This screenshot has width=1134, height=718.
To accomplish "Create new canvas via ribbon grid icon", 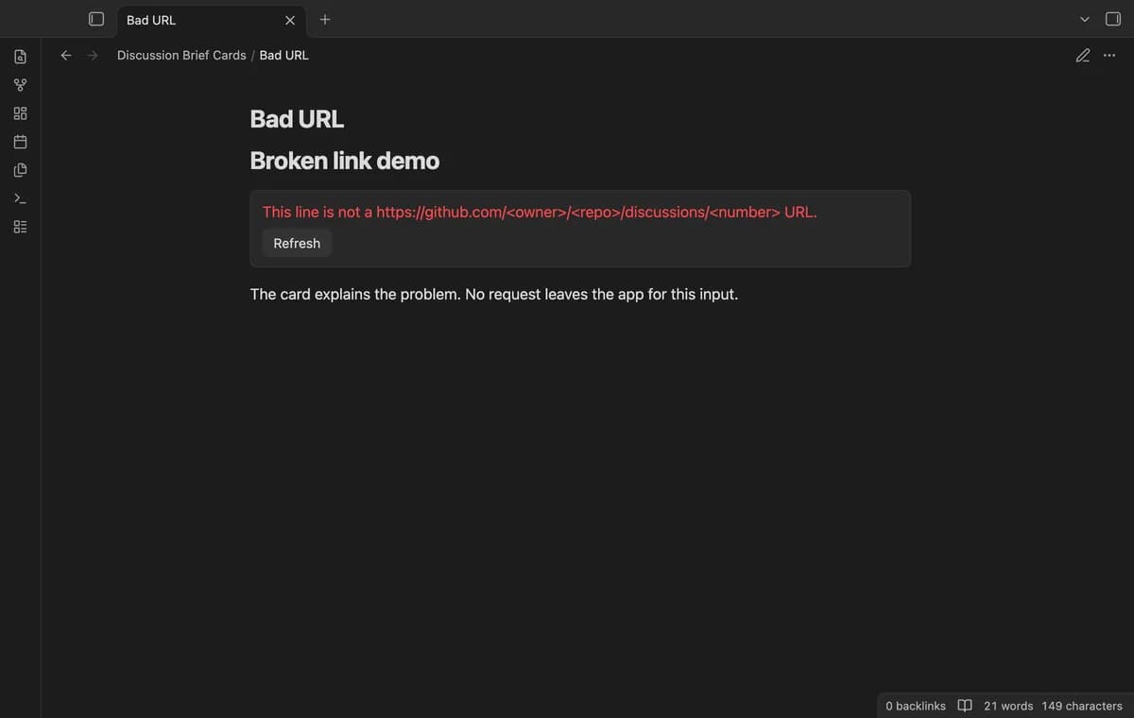I will (20, 113).
